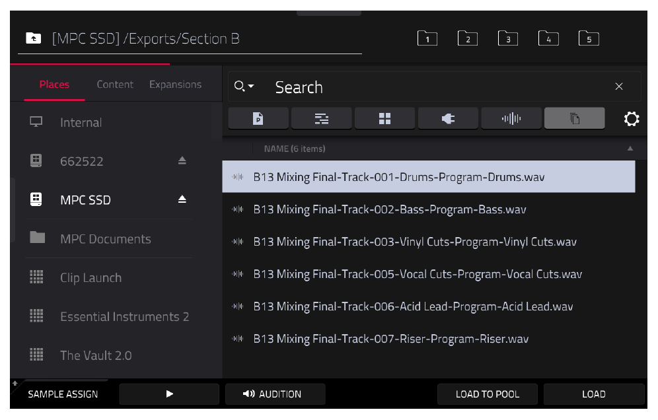658x420 pixels.
Task: Open folder shortcut 1
Action: tap(427, 38)
